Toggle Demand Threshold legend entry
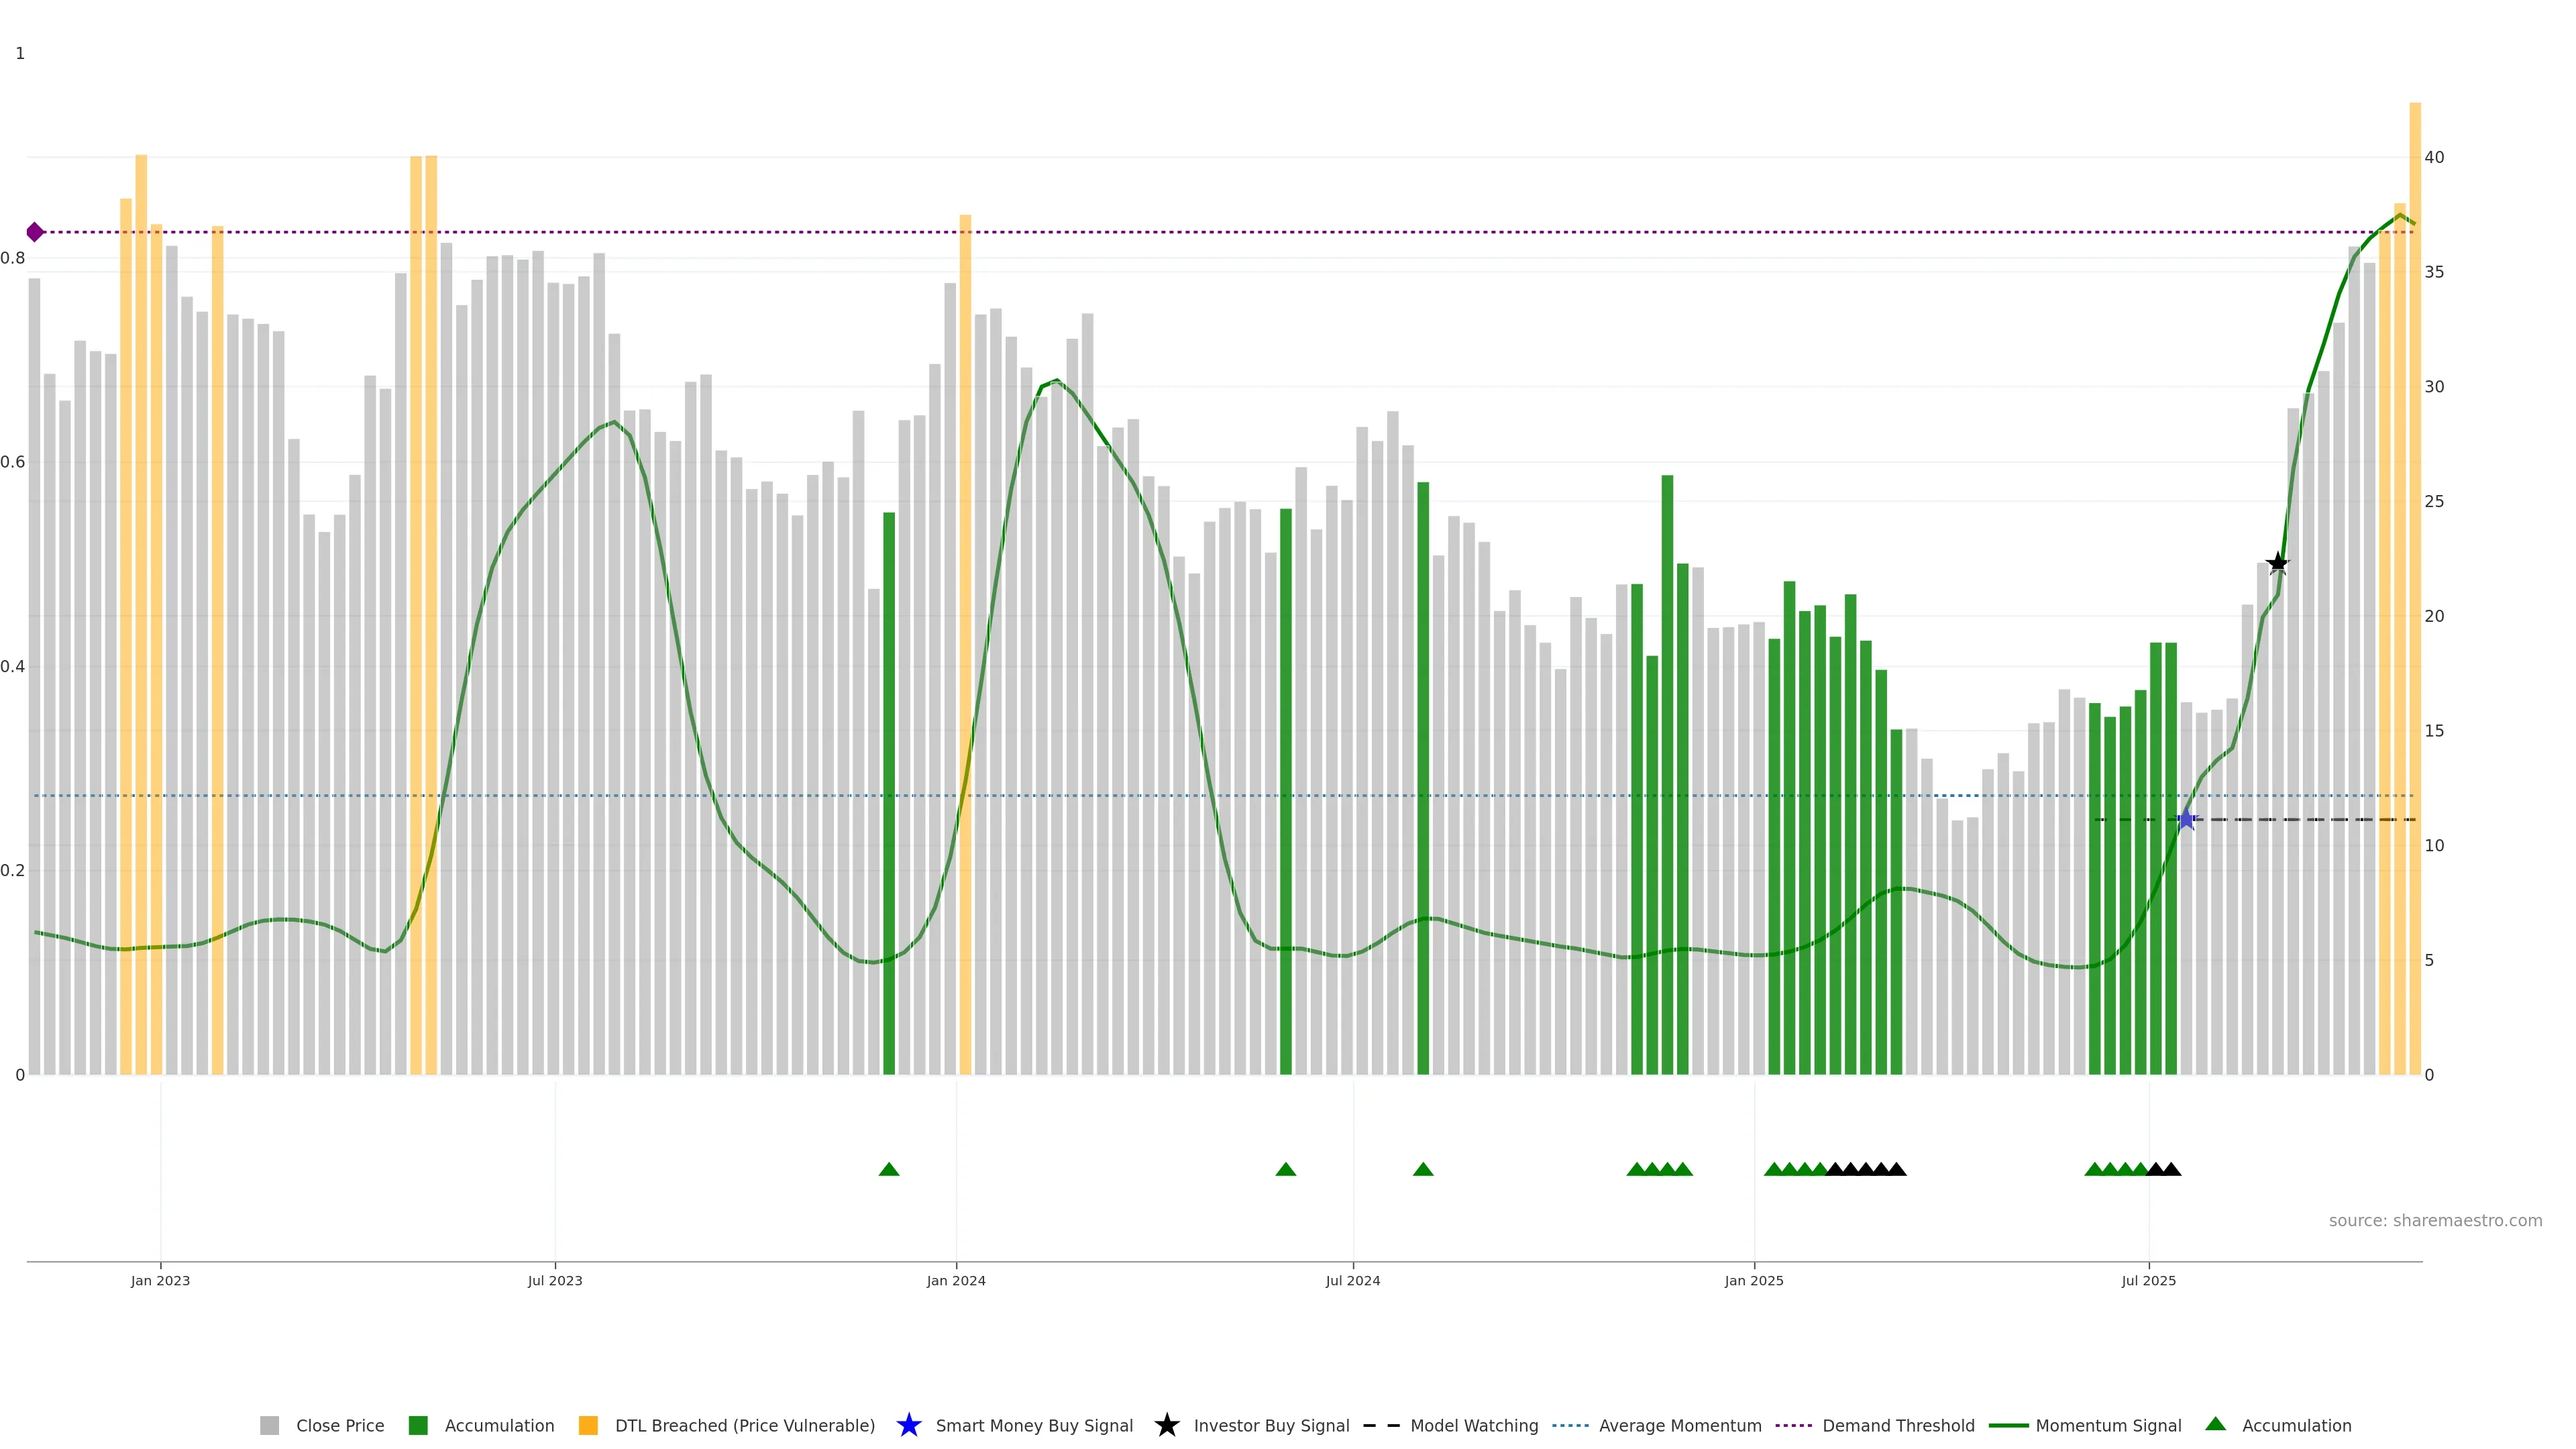Image resolution: width=2576 pixels, height=1449 pixels. click(x=1897, y=1426)
